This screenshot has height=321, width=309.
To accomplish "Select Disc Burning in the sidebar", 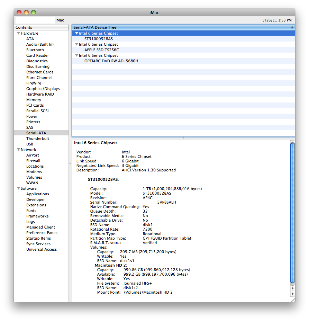I will pyautogui.click(x=38, y=66).
